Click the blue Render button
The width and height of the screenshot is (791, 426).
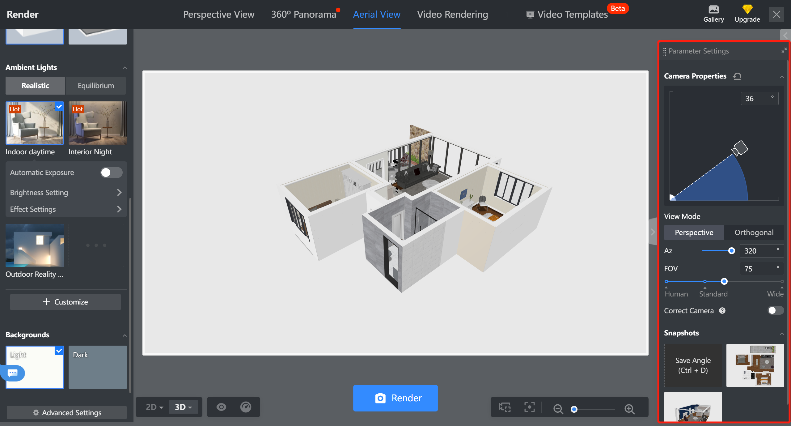[x=395, y=398]
